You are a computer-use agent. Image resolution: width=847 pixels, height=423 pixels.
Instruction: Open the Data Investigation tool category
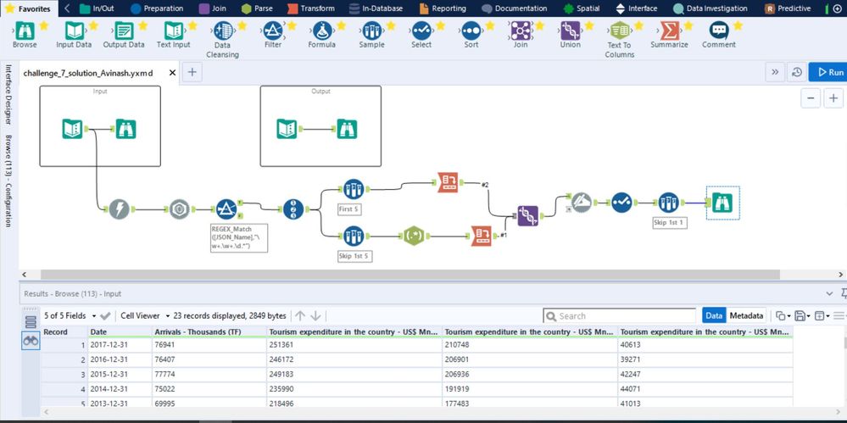click(x=710, y=8)
